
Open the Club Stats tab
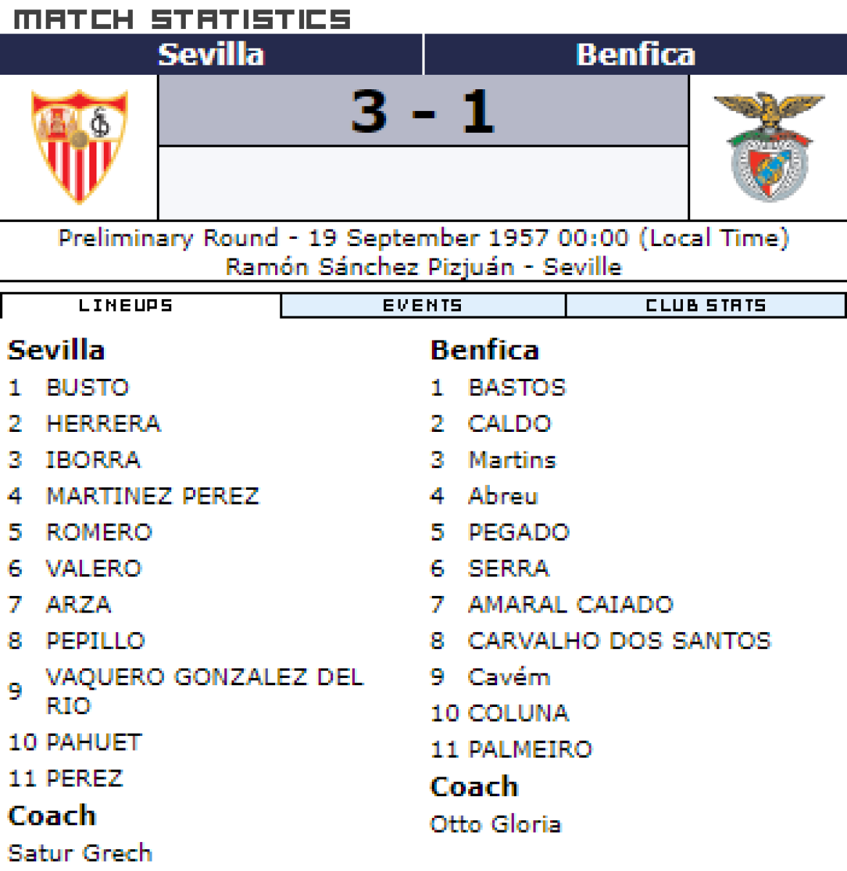coord(705,306)
